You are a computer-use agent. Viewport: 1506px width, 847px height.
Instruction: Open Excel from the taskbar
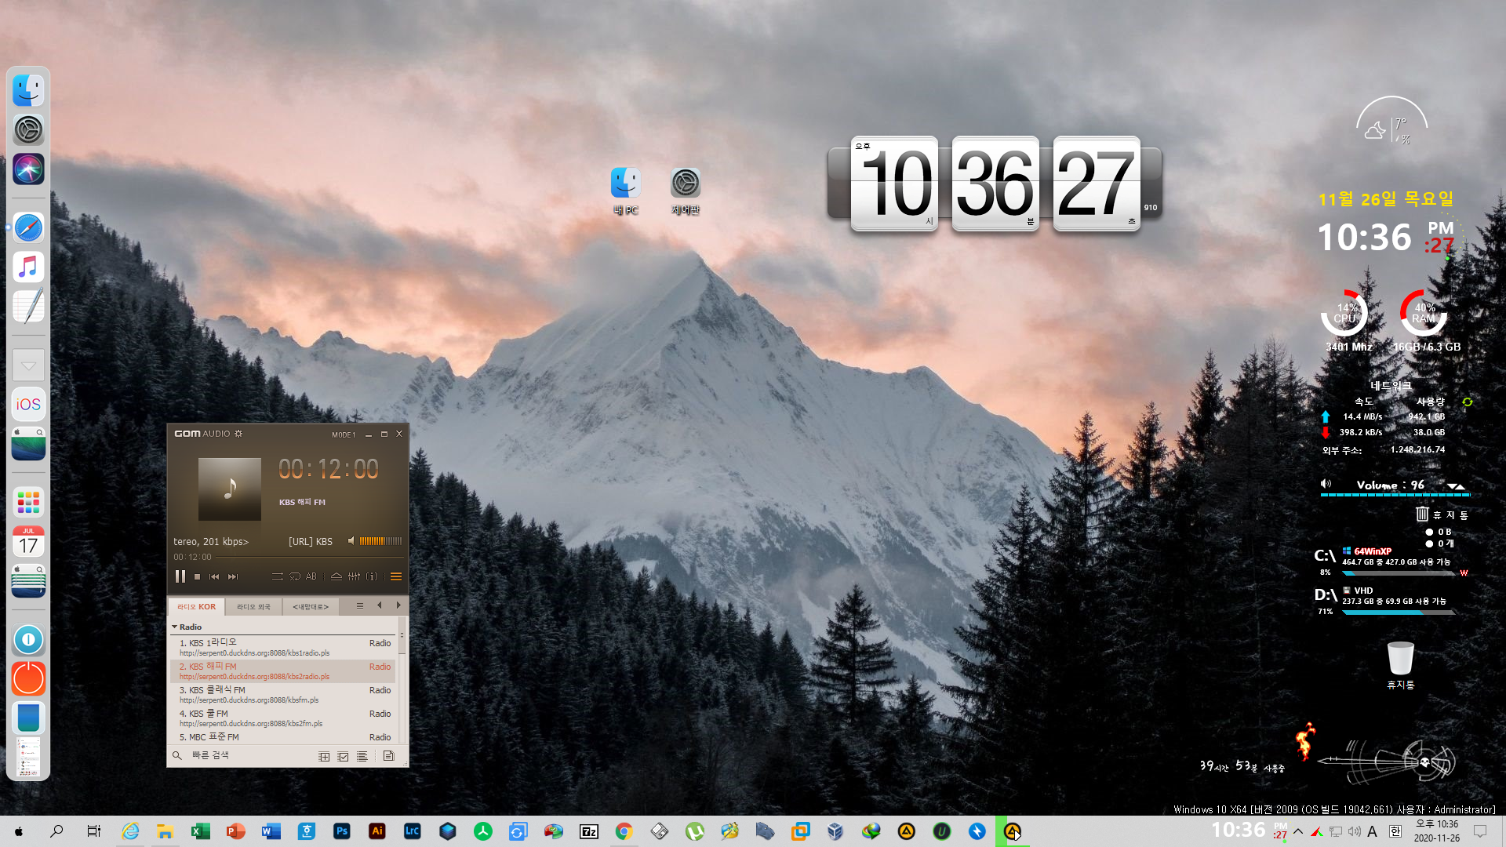(200, 831)
